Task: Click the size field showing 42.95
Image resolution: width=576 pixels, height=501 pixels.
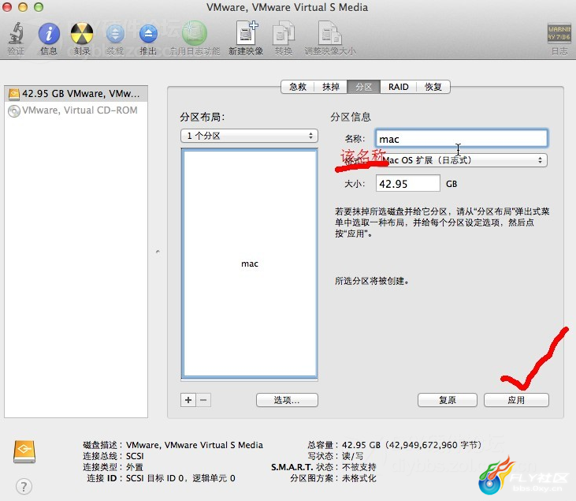Action: pyautogui.click(x=407, y=183)
